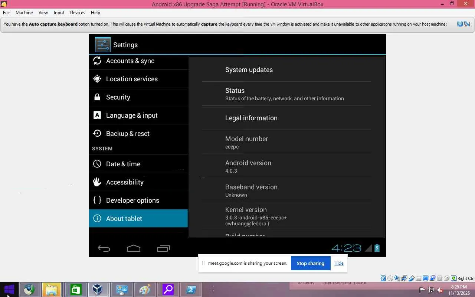
Task: Open Chromium from the taskbar
Action: (29, 290)
